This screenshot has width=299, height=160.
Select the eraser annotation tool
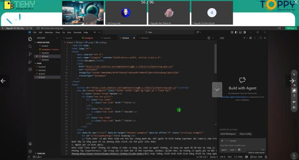[x=294, y=91]
